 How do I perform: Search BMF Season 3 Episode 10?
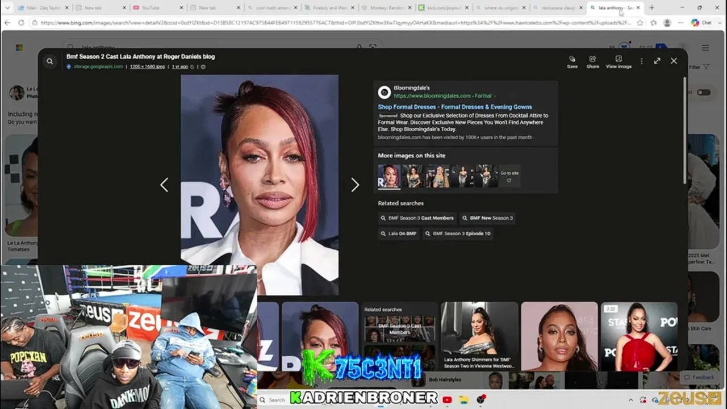458,233
